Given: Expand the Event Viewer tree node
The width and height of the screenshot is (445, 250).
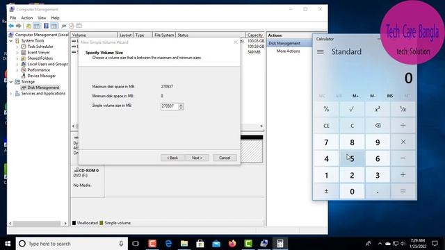Looking at the screenshot, I should point(17,53).
